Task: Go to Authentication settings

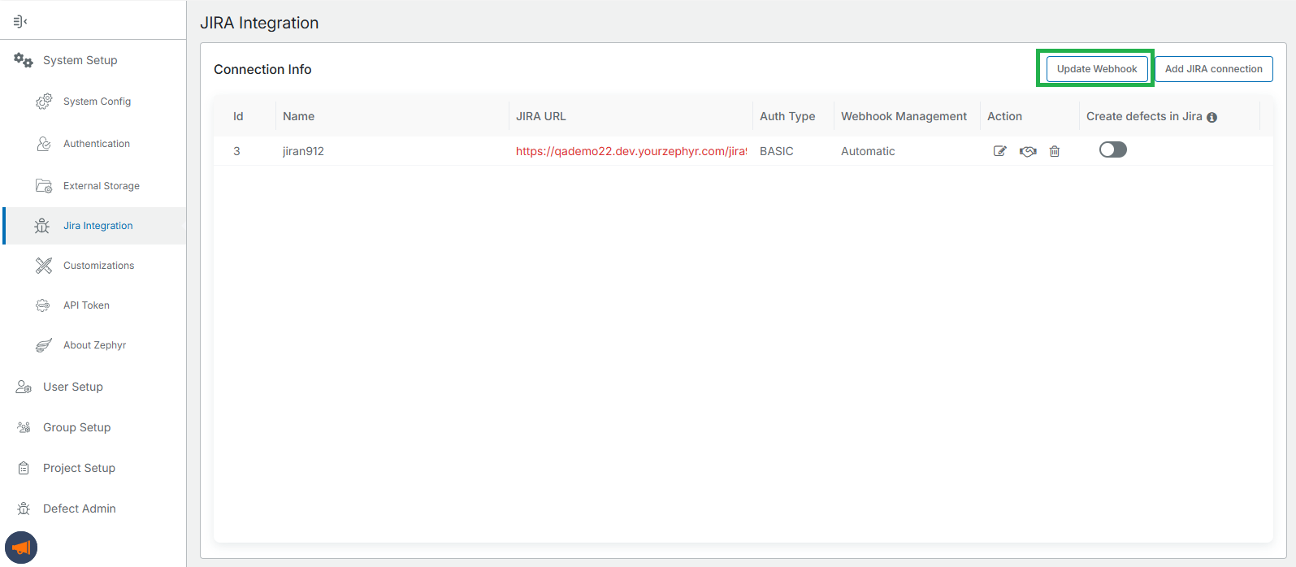Action: [x=96, y=144]
